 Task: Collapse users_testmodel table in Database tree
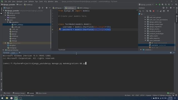(145, 41)
